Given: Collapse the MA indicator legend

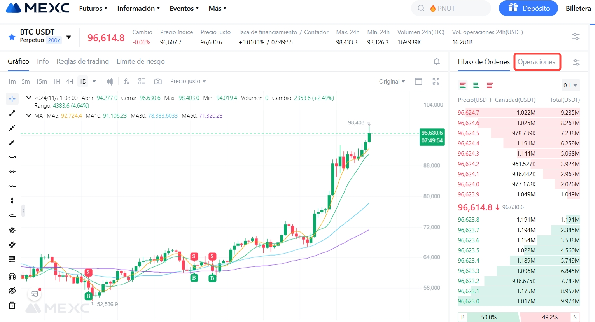Looking at the screenshot, I should (x=28, y=115).
